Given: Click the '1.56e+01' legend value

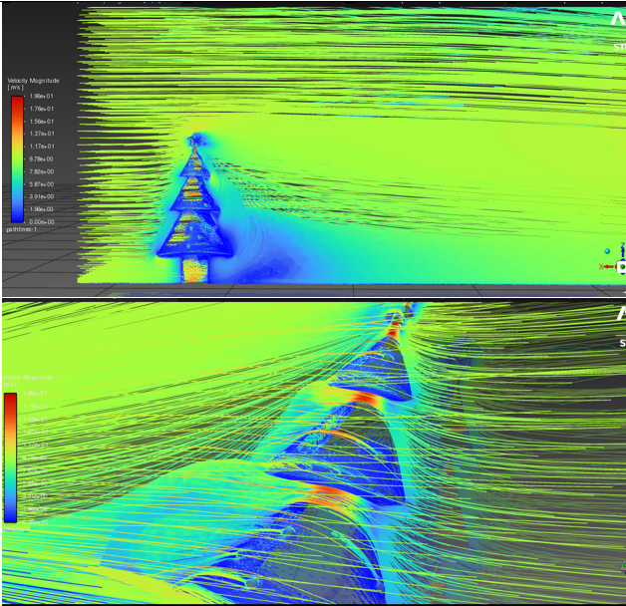Looking at the screenshot, I should pyautogui.click(x=41, y=122).
